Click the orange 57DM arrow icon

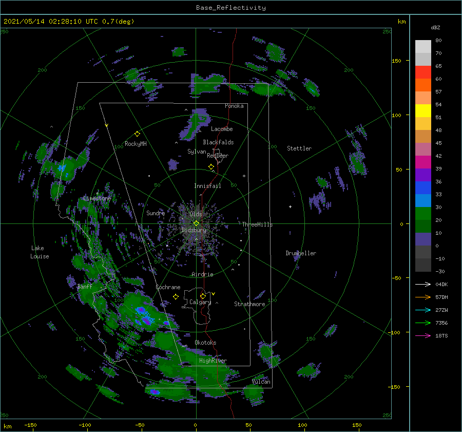(423, 297)
